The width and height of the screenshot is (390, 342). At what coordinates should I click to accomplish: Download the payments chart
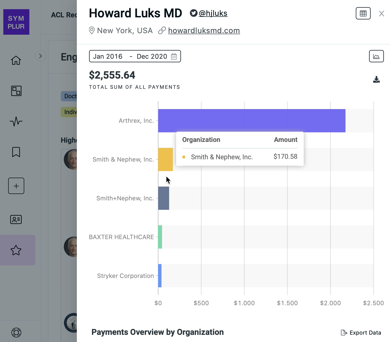pos(376,80)
